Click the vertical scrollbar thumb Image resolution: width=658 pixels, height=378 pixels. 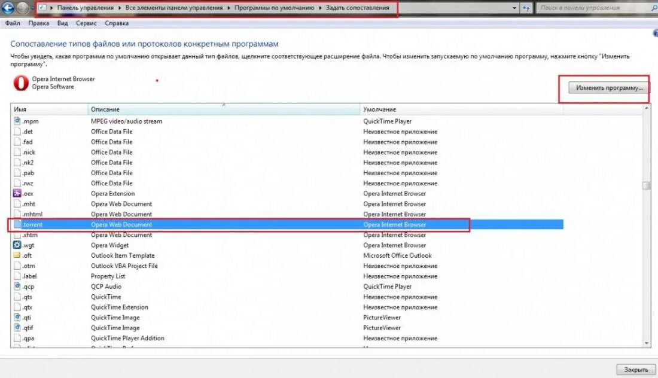tap(646, 185)
